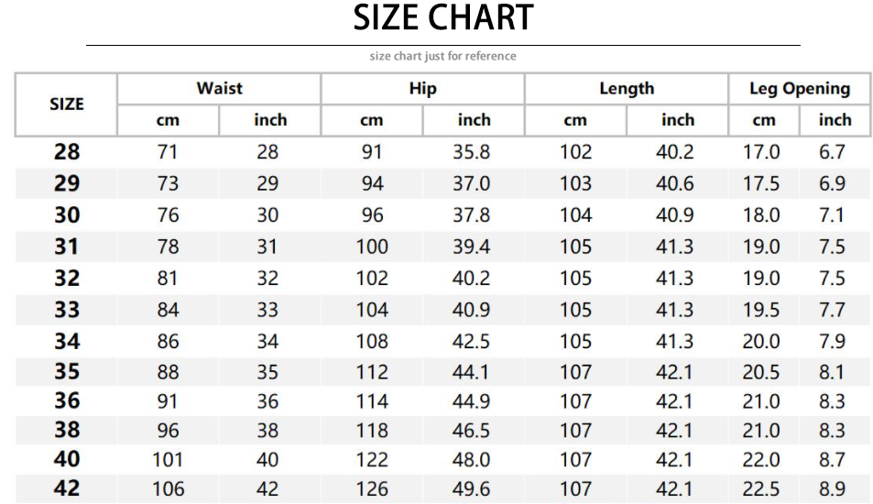The height and width of the screenshot is (504, 873).
Task: Click size 29 row label
Action: 67,183
